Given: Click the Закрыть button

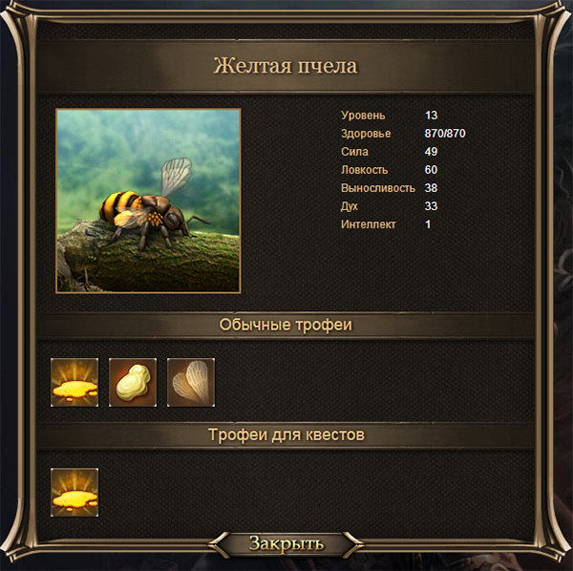Looking at the screenshot, I should click(286, 544).
